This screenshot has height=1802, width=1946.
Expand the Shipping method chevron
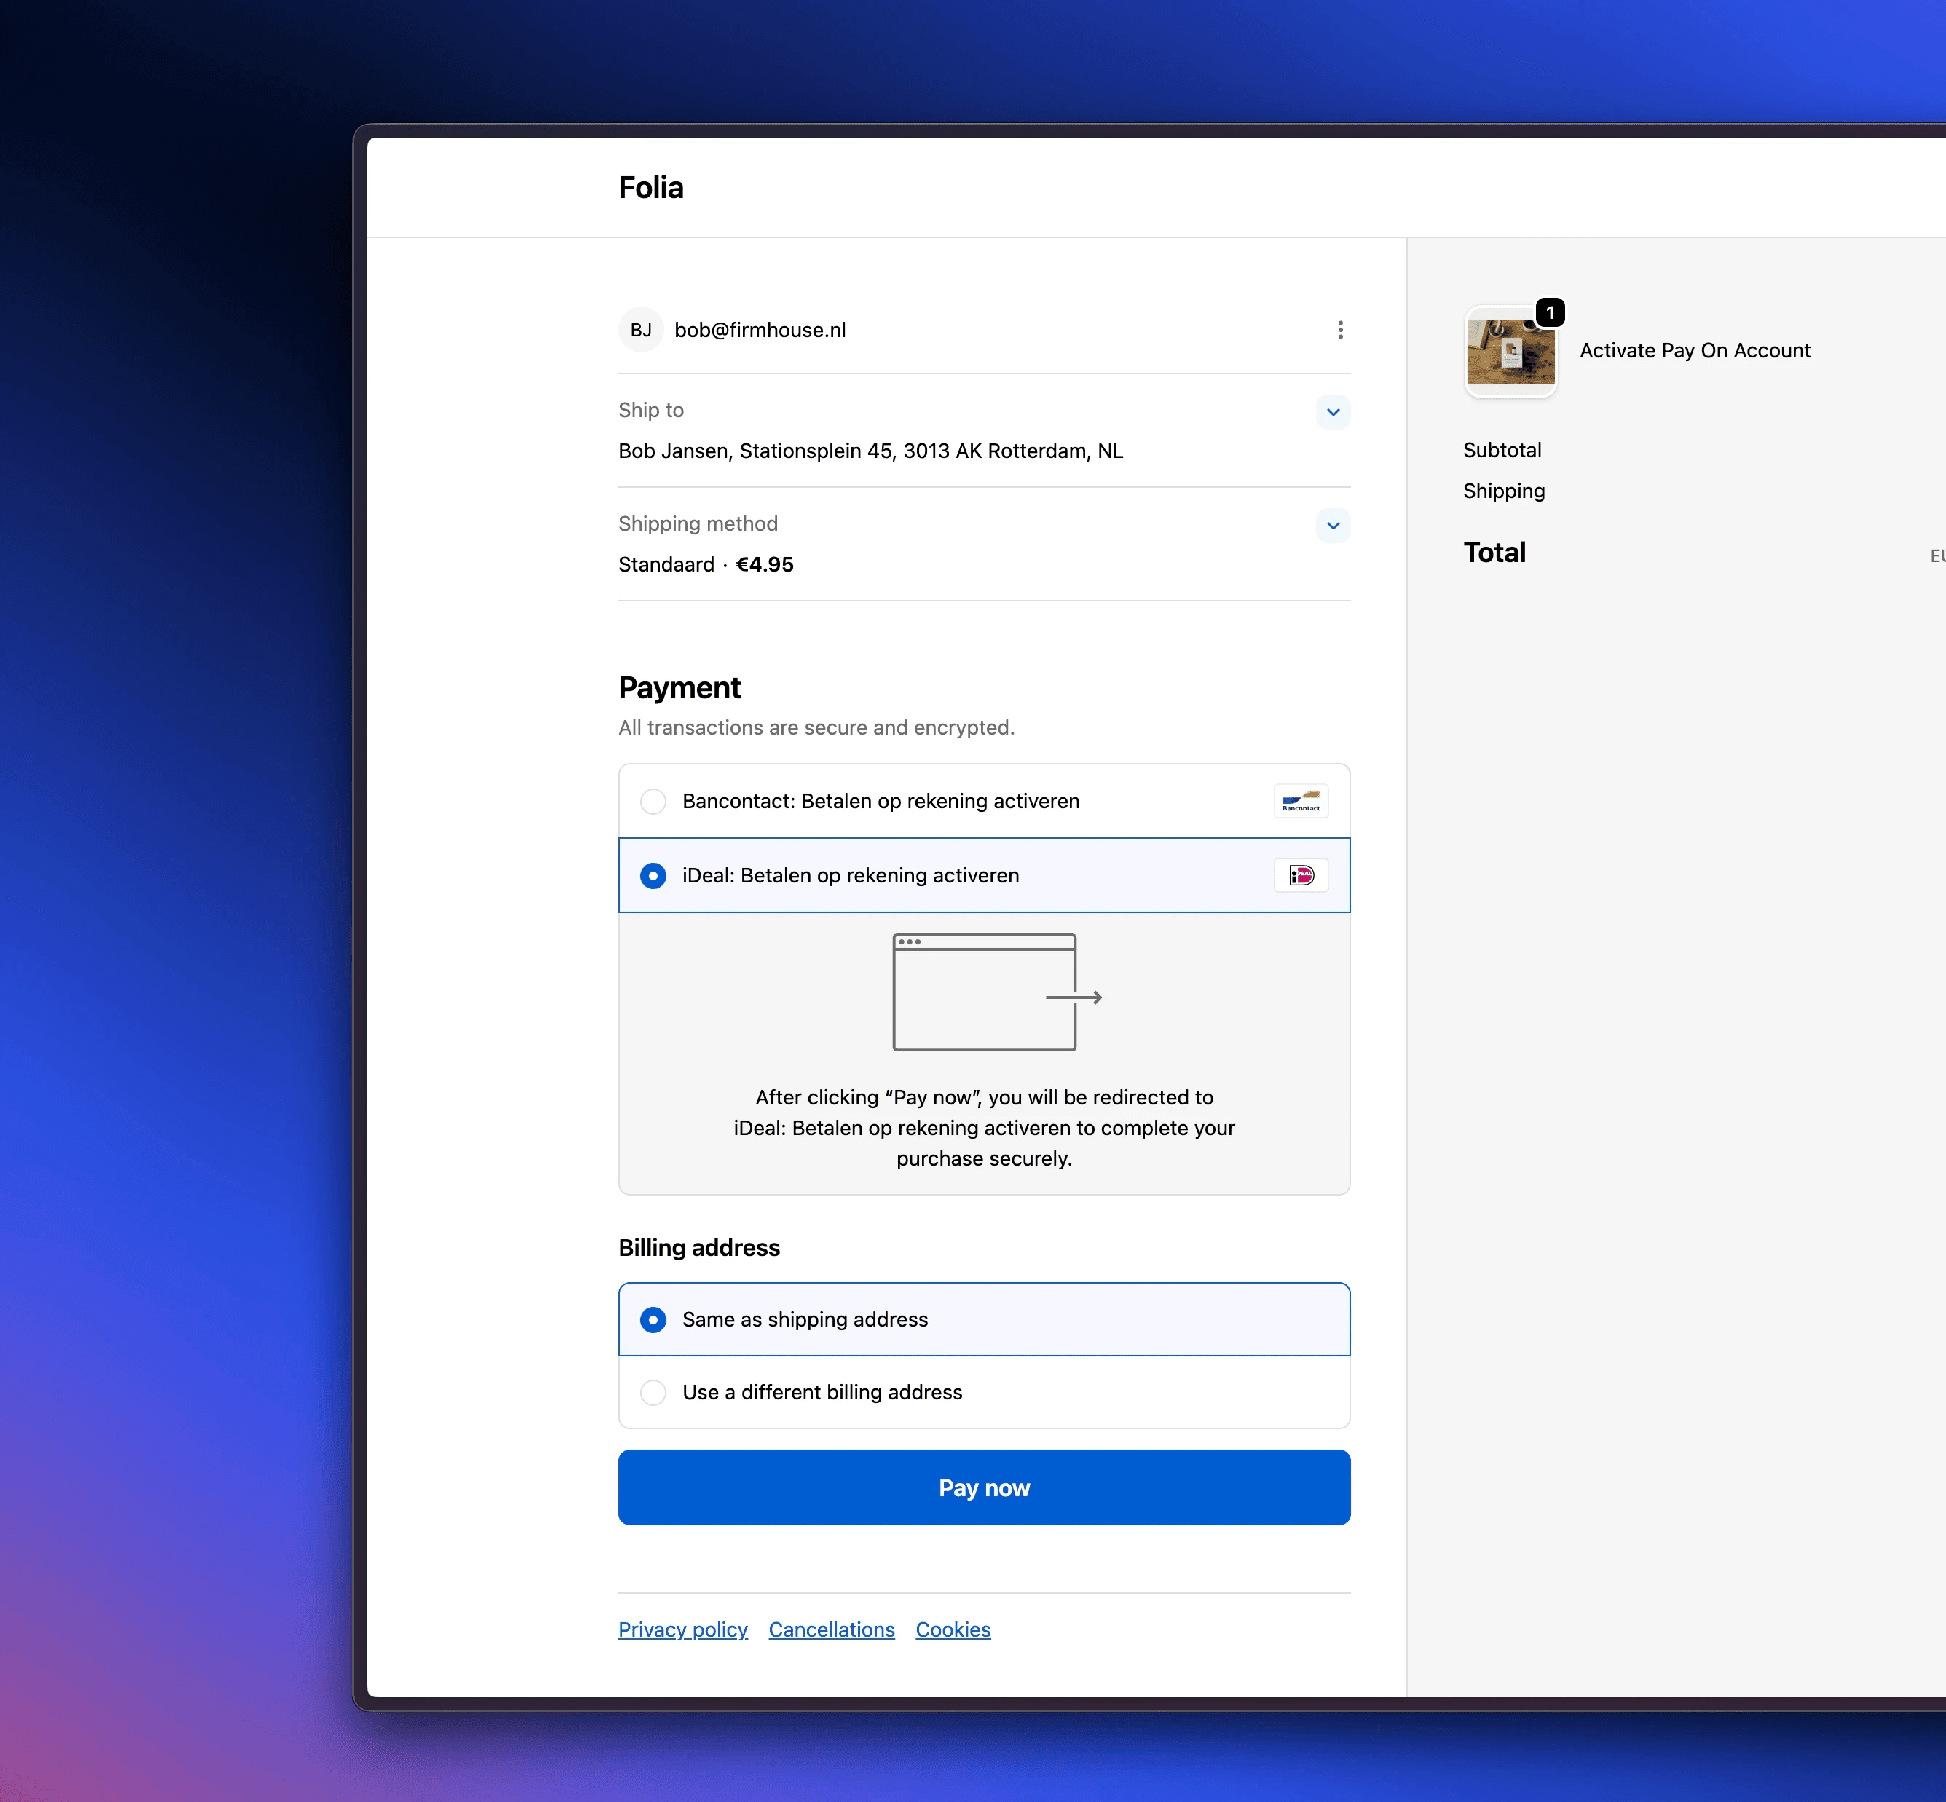(x=1333, y=526)
